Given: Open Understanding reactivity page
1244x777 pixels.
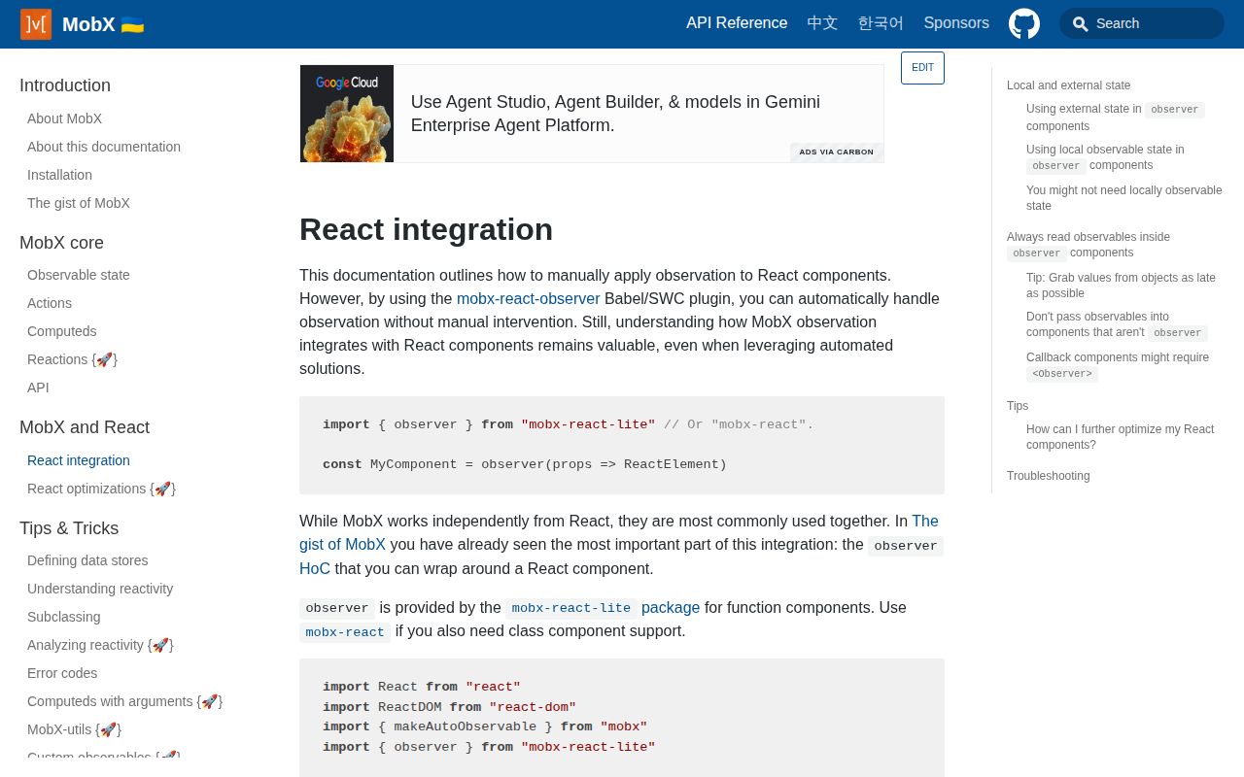Looking at the screenshot, I should [100, 589].
